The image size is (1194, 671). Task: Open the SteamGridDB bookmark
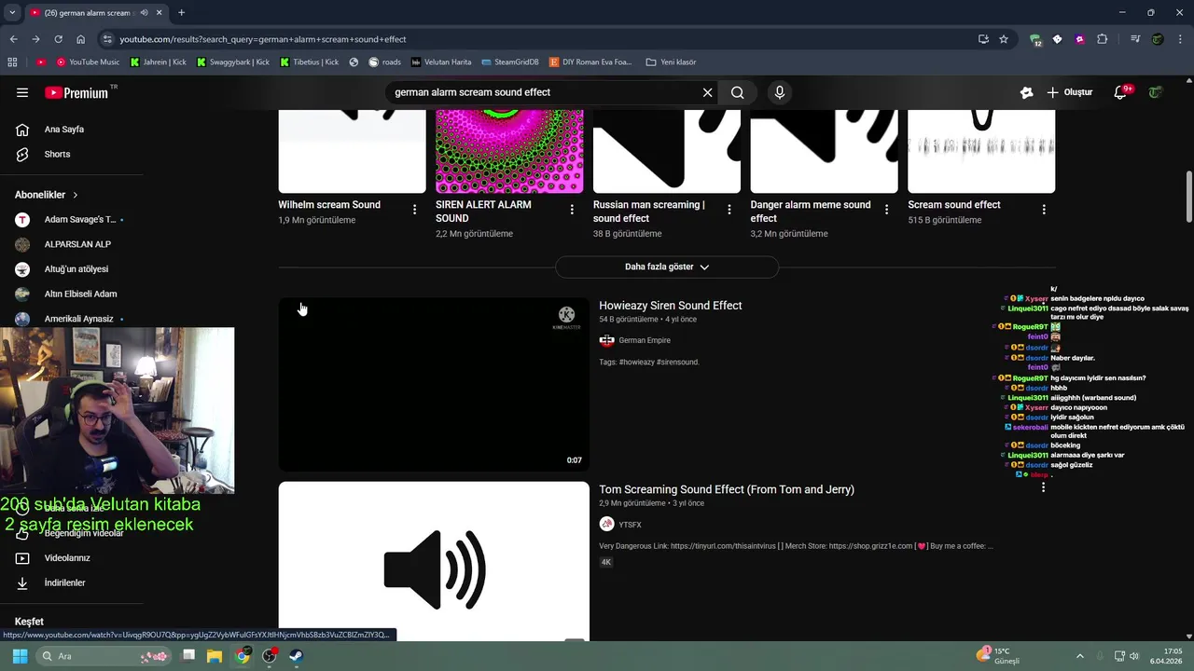coord(509,62)
